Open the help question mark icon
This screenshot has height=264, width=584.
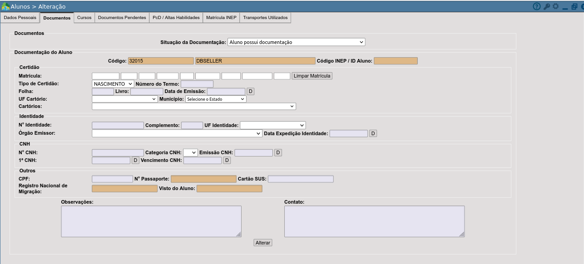(537, 6)
